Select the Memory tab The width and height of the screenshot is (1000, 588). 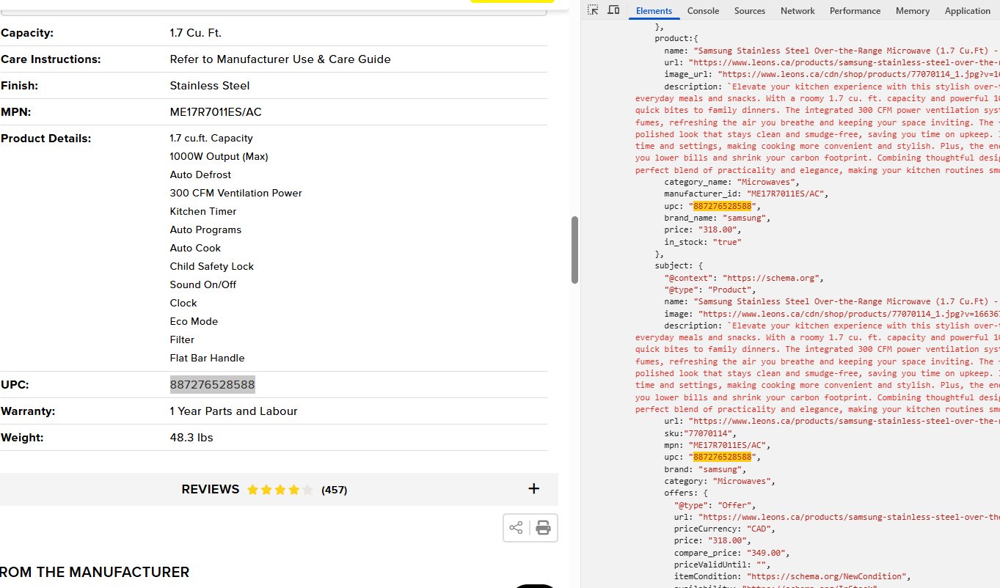[x=913, y=11]
